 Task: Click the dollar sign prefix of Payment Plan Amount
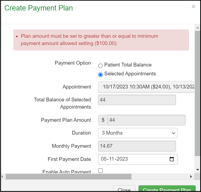point(103,120)
